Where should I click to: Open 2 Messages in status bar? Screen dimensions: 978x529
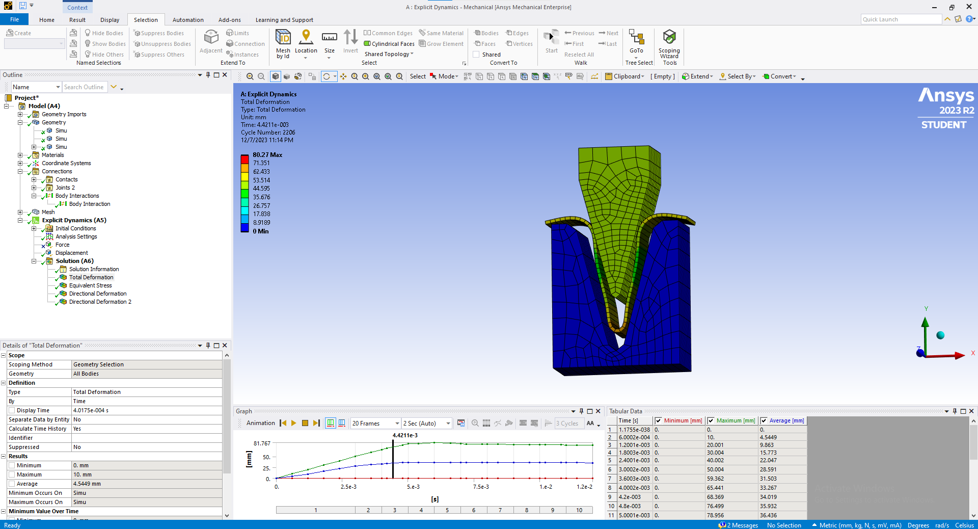[x=739, y=525]
